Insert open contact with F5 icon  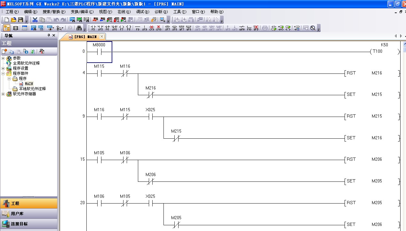[x=93, y=28]
